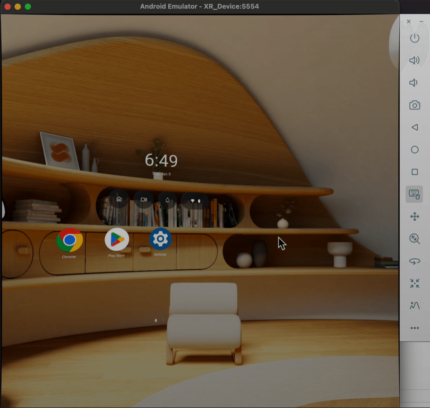Open the Wi-Fi and battery status pill
430x408 pixels.
[x=195, y=201]
